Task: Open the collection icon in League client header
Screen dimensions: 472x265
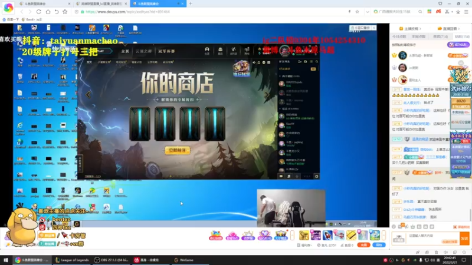Action: click(220, 51)
